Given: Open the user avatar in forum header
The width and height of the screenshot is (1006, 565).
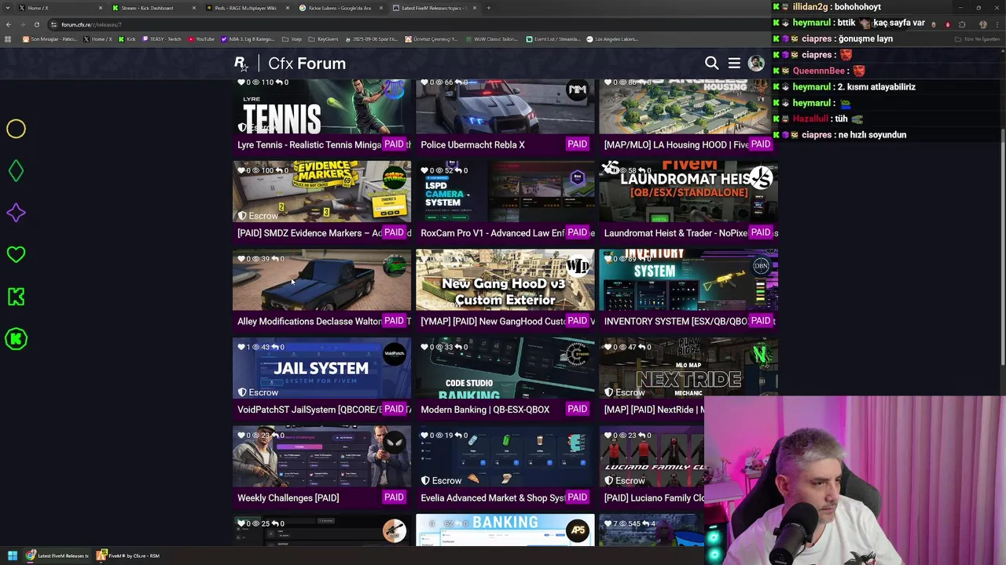Looking at the screenshot, I should click(756, 64).
